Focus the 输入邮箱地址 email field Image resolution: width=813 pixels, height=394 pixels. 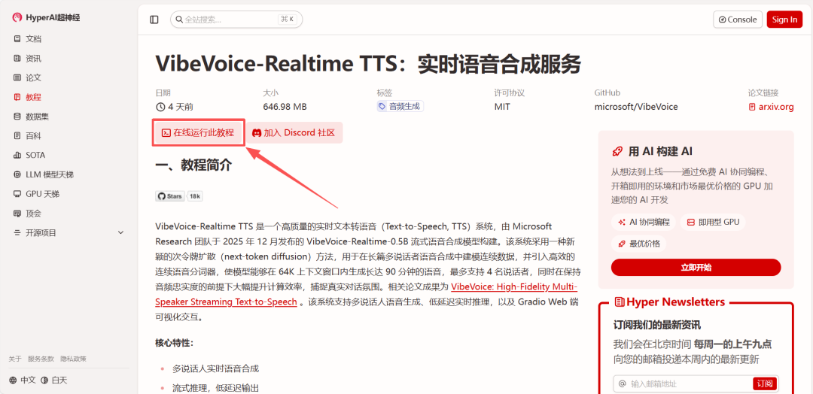(x=682, y=383)
